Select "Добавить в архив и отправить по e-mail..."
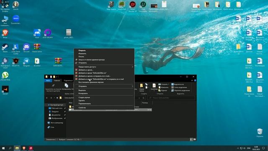 [x=94, y=76]
